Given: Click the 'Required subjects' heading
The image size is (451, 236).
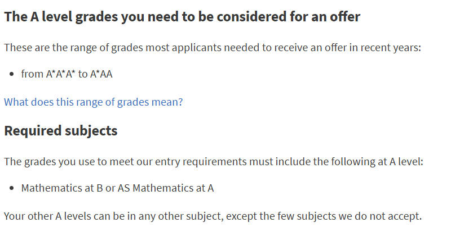Looking at the screenshot, I should 61,131.
